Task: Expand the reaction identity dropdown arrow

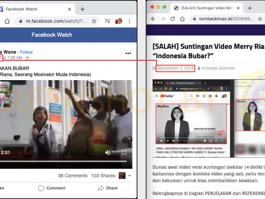Action: (130, 176)
